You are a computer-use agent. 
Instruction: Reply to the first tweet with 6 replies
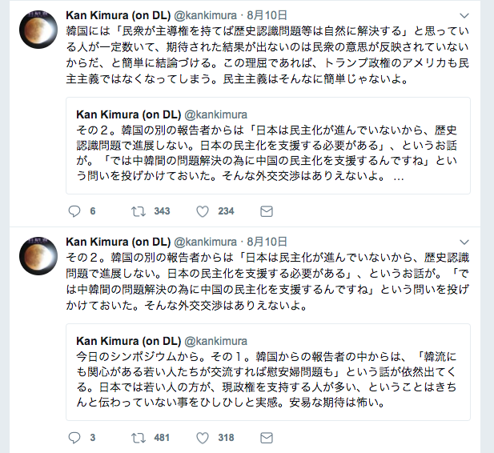click(74, 211)
